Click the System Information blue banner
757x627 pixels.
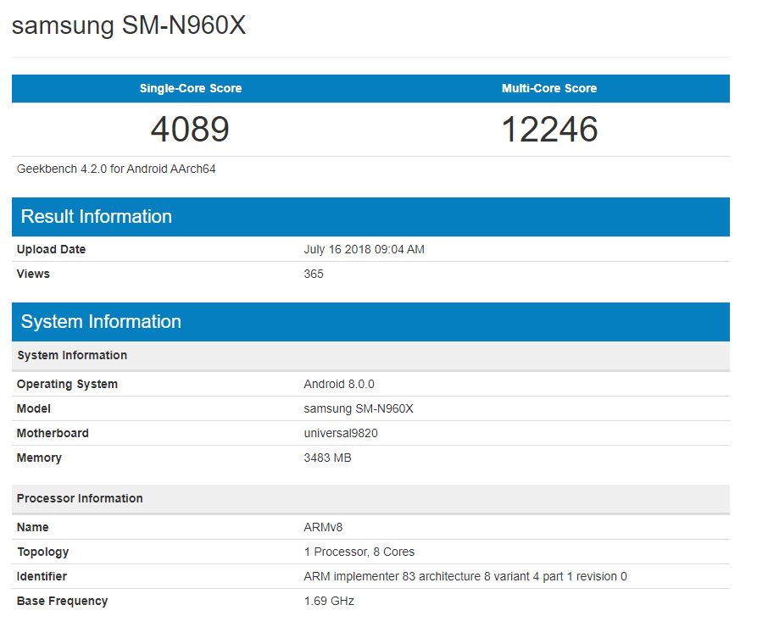(102, 321)
